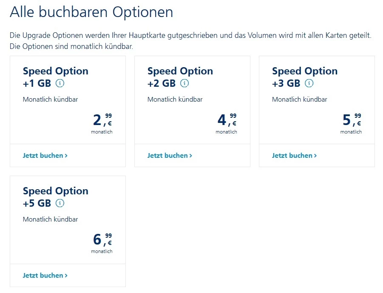Click the Speed Option +3 GB heading
The image size is (383, 293).
304,77
